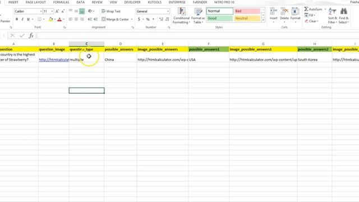Image resolution: width=359 pixels, height=202 pixels.
Task: Align text right icon
Action: [x=82, y=19]
